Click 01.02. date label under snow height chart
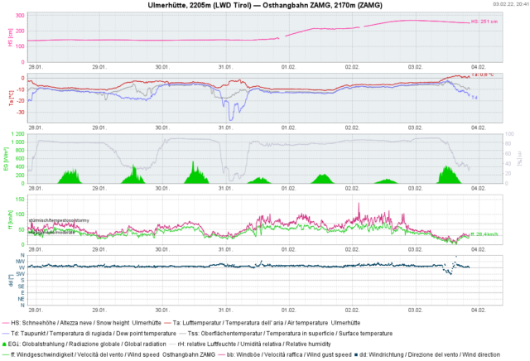This screenshot has width=530, height=361. click(x=289, y=67)
